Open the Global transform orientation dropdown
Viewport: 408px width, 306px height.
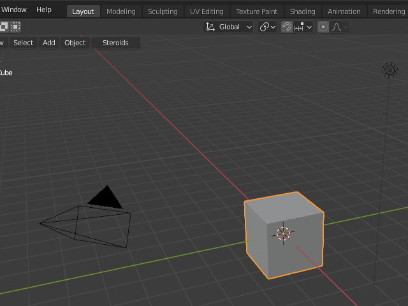[228, 27]
